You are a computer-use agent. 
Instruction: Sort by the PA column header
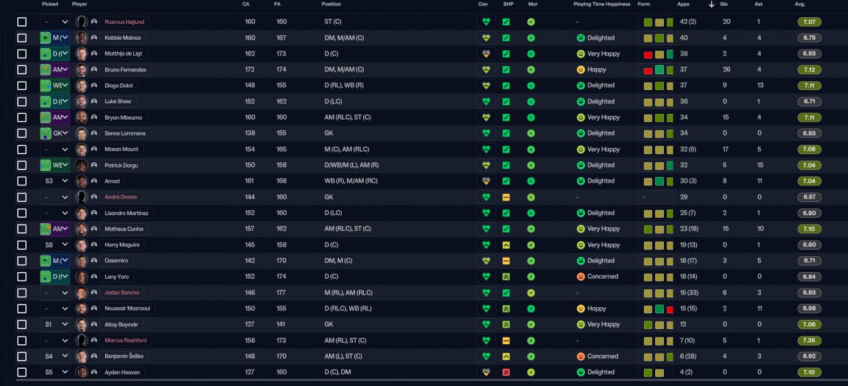(277, 4)
